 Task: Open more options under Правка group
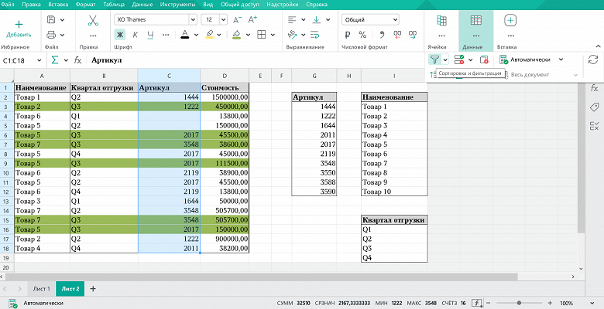93,36
